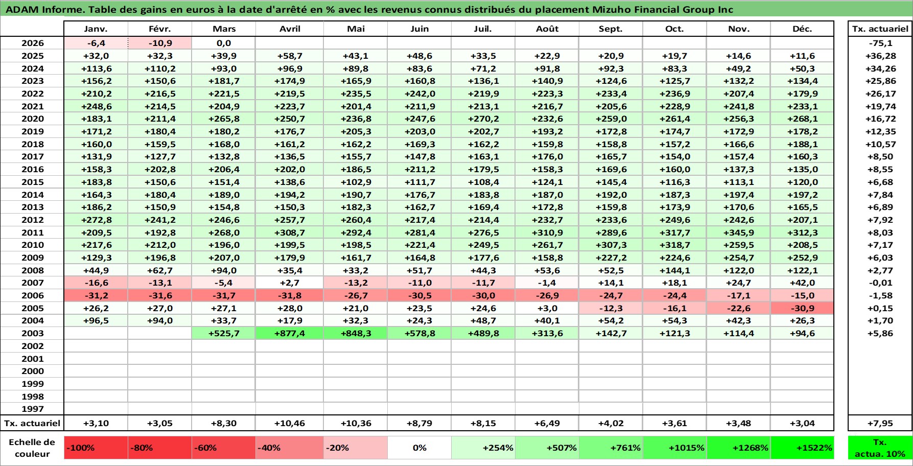The width and height of the screenshot is (913, 466).
Task: Click the 2011 row label
Action: [32, 232]
